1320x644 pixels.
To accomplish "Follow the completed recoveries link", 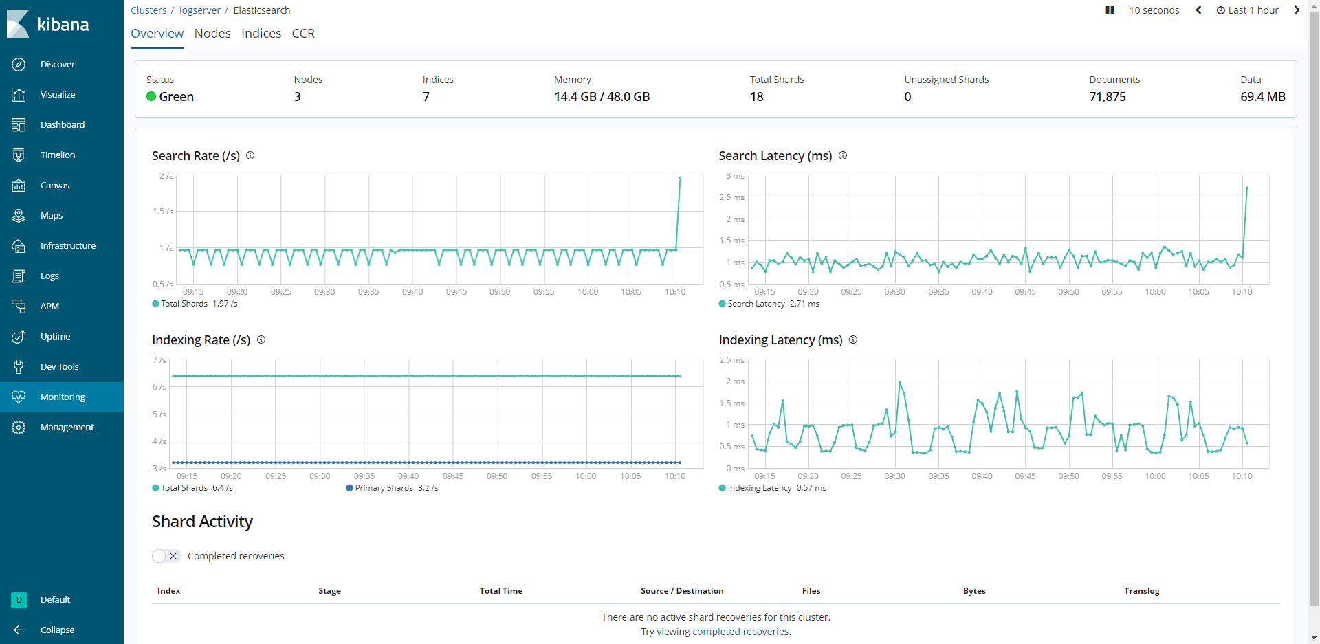I will pyautogui.click(x=740, y=632).
